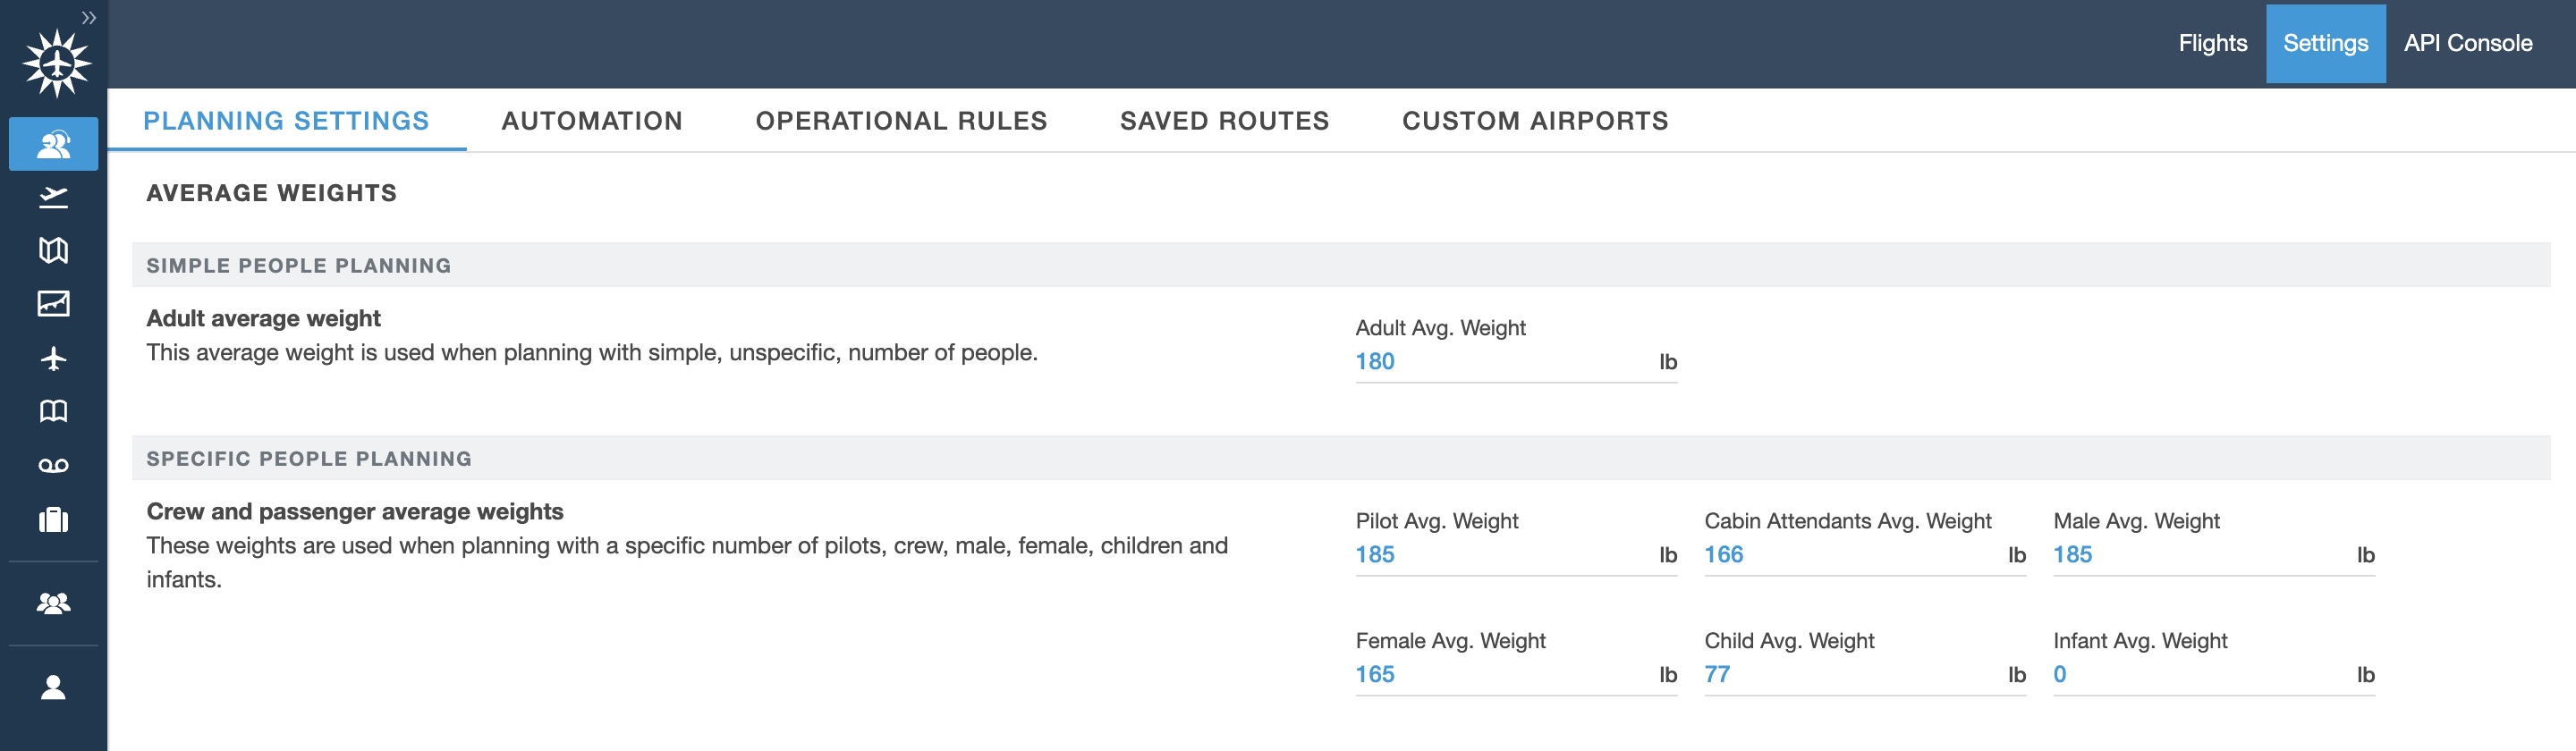Switch to the Operational Rules tab
This screenshot has width=2576, height=751.
pos(901,121)
